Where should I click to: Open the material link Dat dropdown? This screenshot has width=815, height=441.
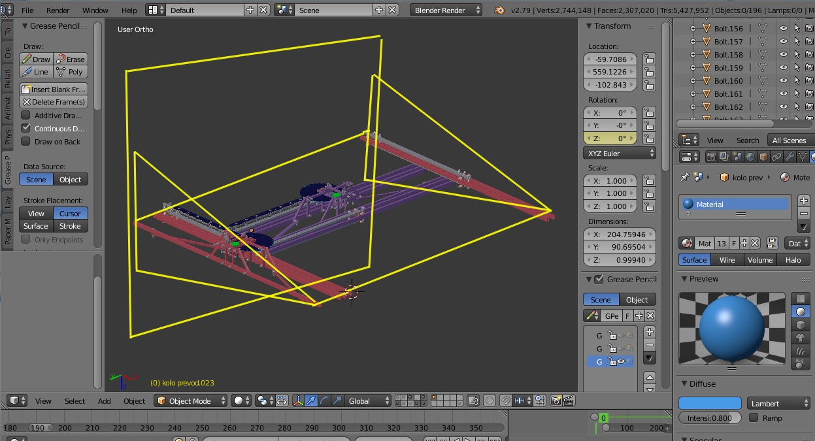pyautogui.click(x=798, y=243)
